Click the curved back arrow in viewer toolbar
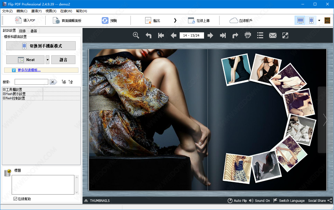The width and height of the screenshot is (334, 210). coord(148,35)
